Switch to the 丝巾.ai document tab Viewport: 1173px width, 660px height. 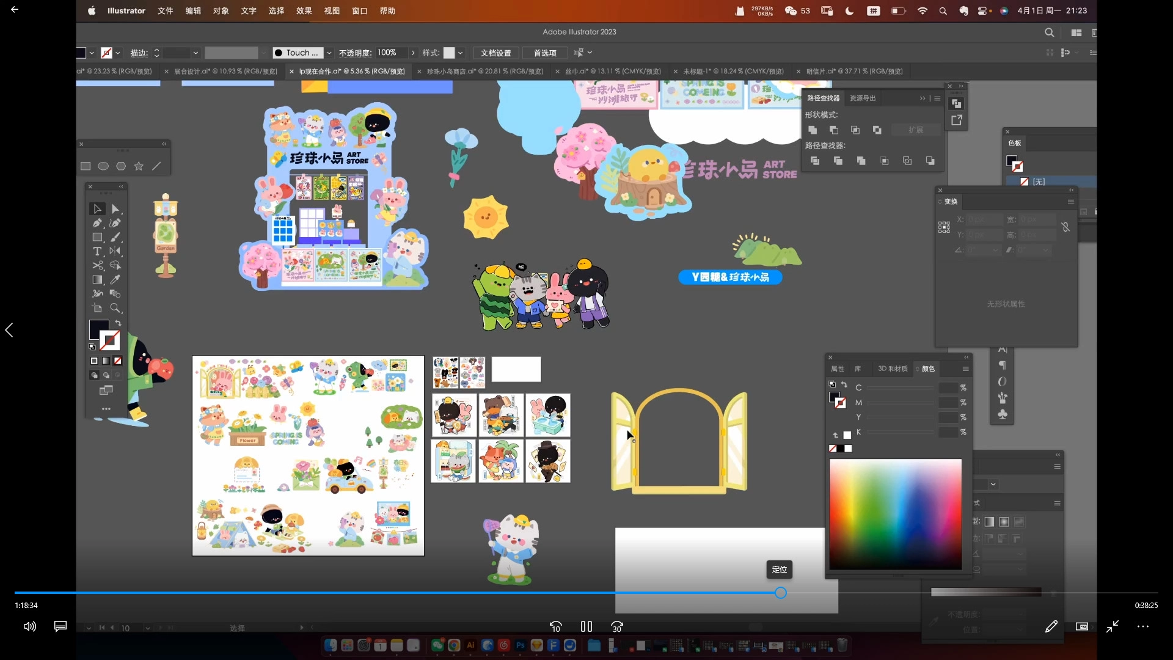pyautogui.click(x=613, y=71)
